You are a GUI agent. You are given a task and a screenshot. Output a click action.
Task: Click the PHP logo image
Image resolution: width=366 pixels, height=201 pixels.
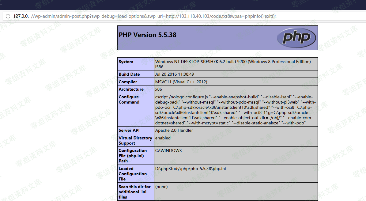(296, 38)
